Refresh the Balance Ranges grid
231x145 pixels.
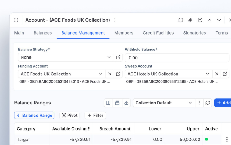coord(208,103)
